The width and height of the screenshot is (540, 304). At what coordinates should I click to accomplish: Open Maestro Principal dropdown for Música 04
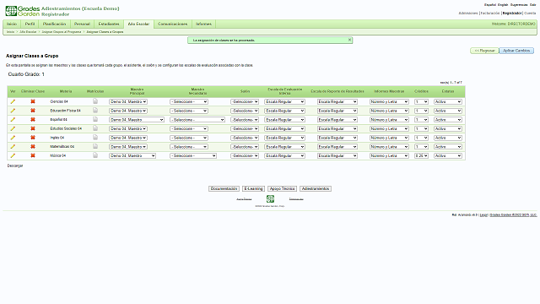tap(132, 155)
